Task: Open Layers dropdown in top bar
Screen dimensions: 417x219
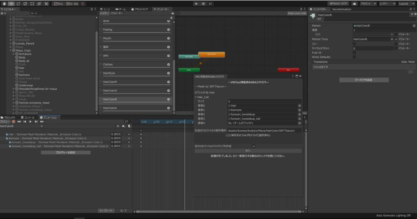Action: [x=387, y=4]
